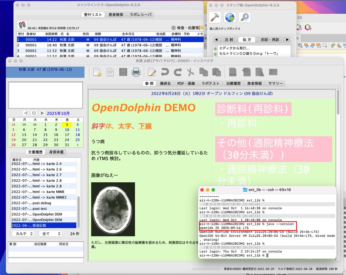Image resolution: width=346 pixels, height=275 pixels.
Task: Click the new karte icon with star
Action: (x=97, y=72)
